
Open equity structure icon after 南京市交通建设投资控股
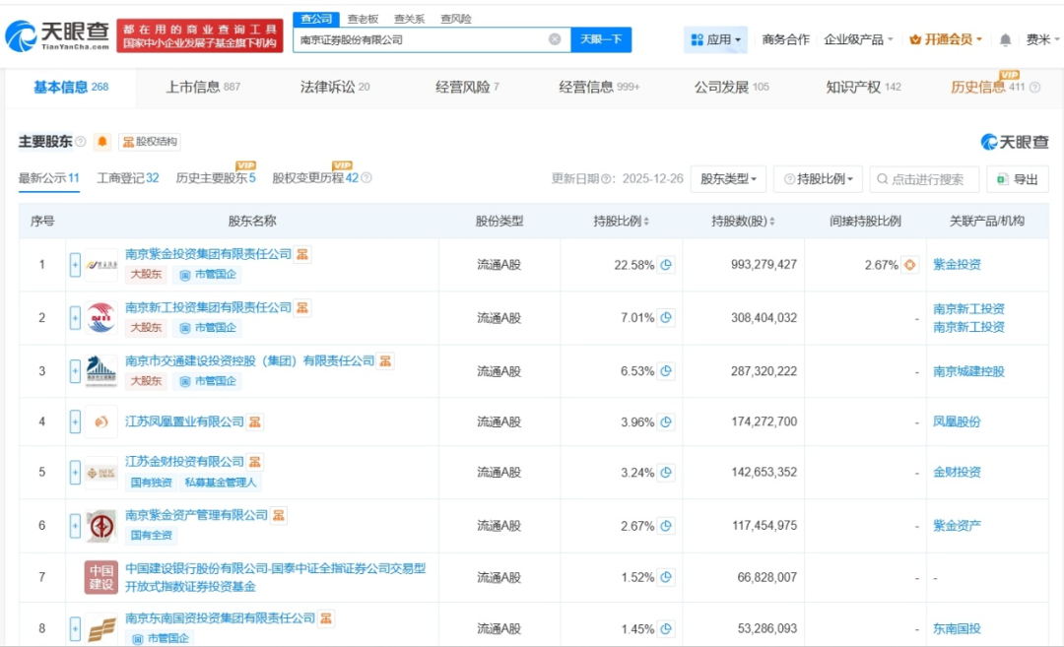point(385,360)
